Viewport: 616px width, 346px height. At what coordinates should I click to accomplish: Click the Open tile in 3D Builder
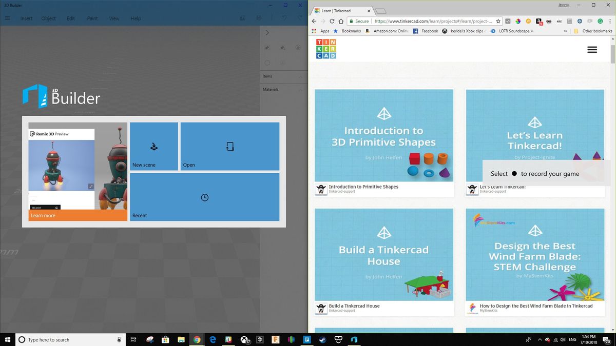click(x=229, y=146)
